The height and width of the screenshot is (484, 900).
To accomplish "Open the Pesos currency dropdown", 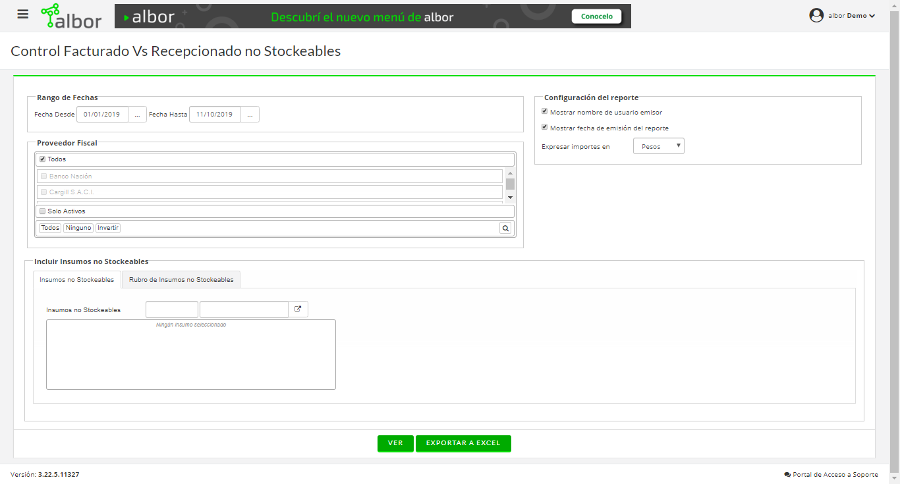I will (658, 146).
